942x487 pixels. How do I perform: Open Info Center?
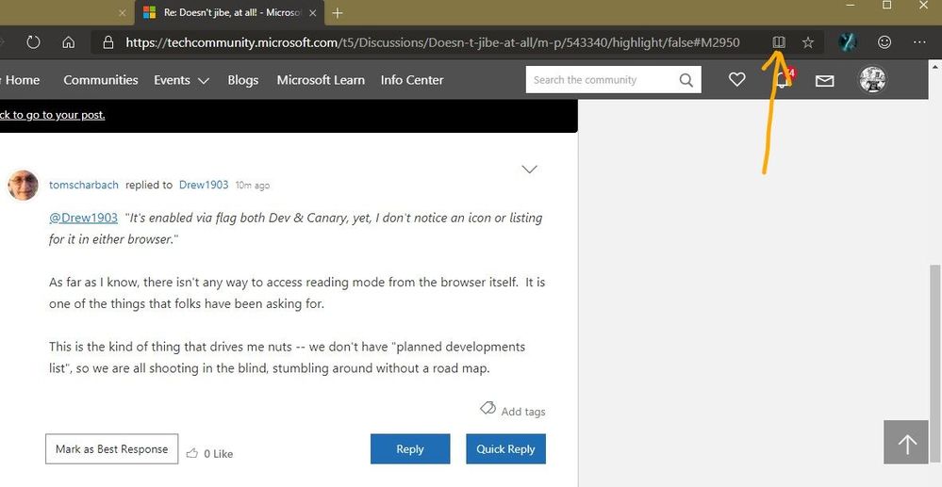(x=411, y=80)
